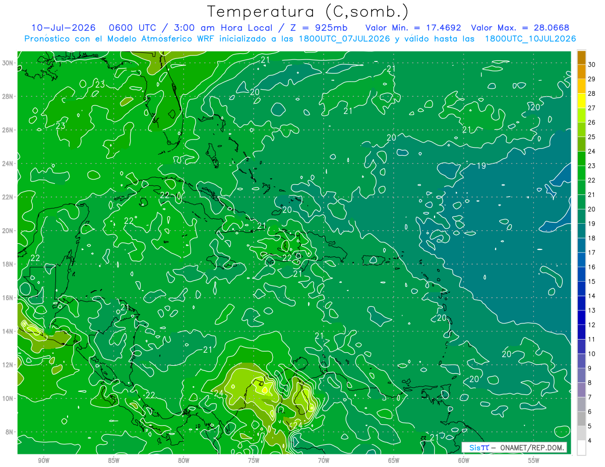Click '3:00 am Hora Local' text
605x467 pixels.
point(223,27)
